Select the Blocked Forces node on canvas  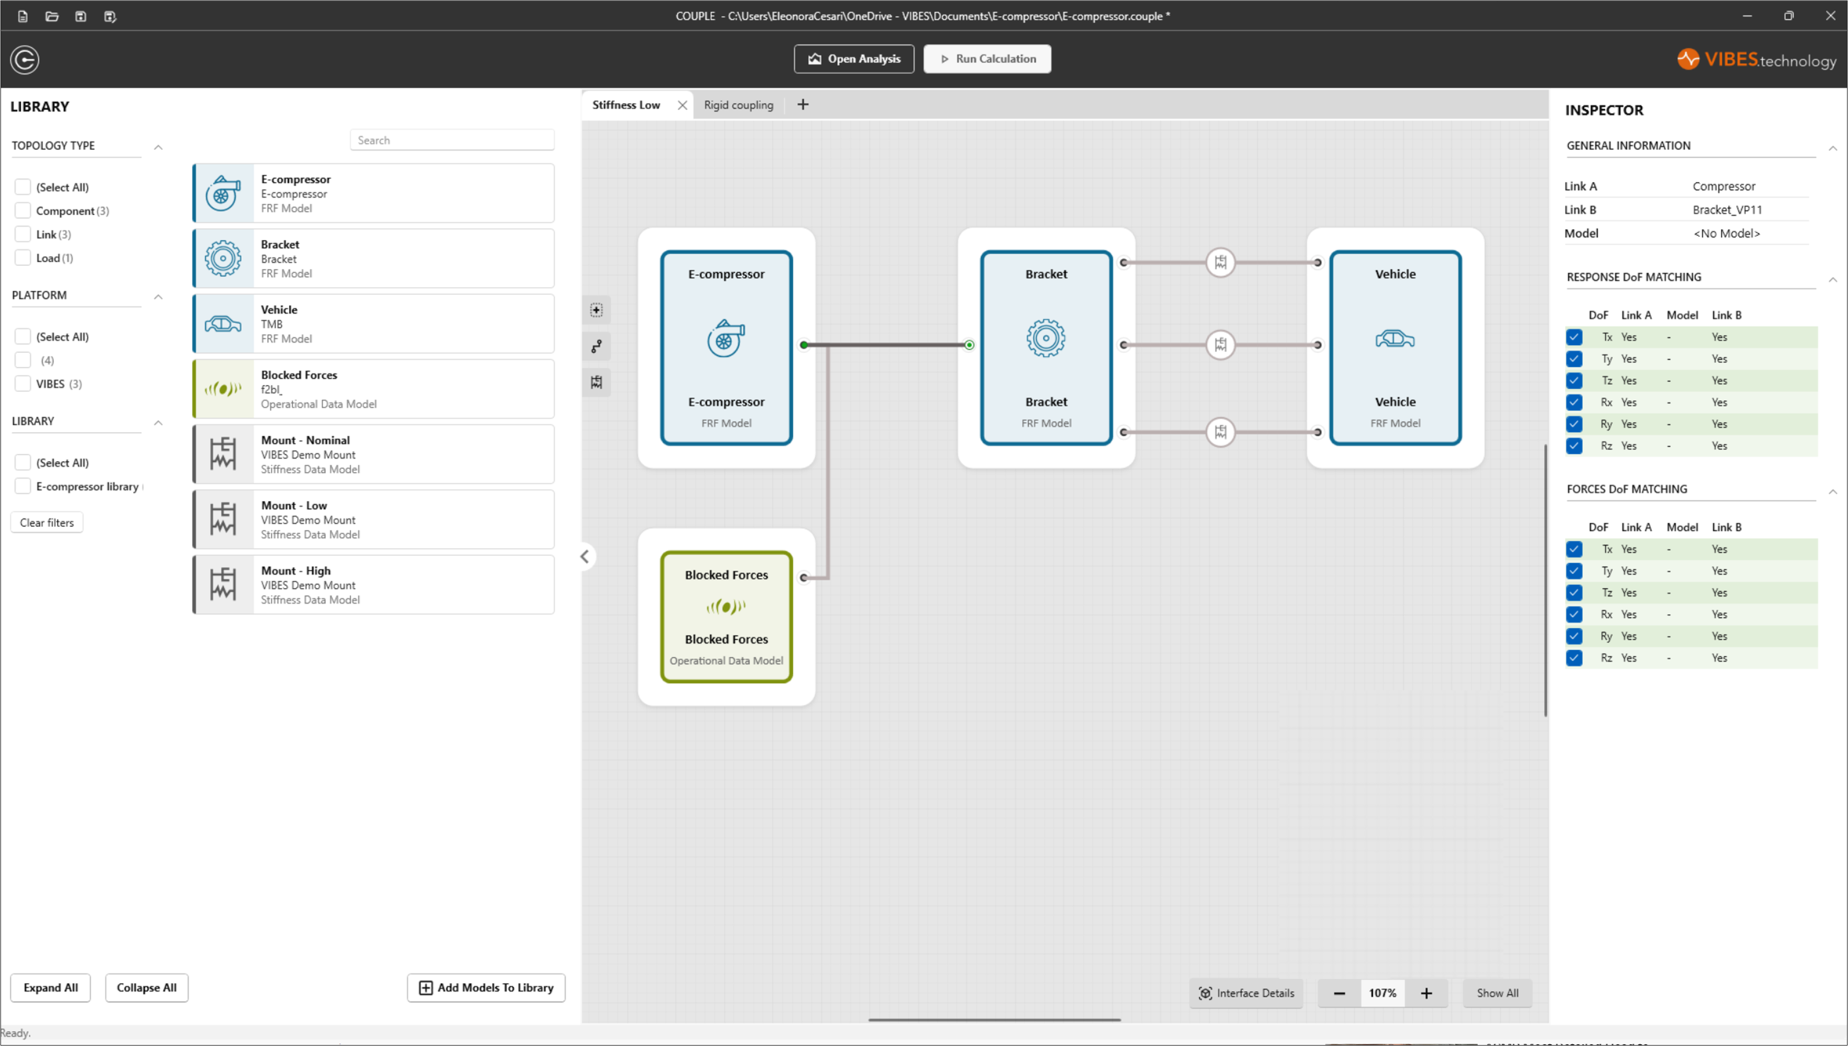click(x=727, y=617)
